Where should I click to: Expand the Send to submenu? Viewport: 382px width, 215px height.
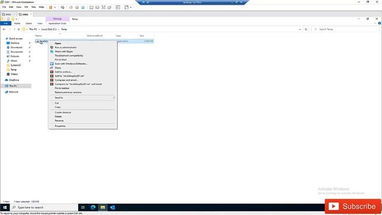[x=82, y=97]
